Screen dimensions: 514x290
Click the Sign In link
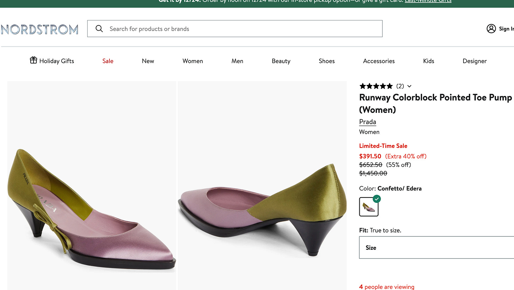pos(506,29)
